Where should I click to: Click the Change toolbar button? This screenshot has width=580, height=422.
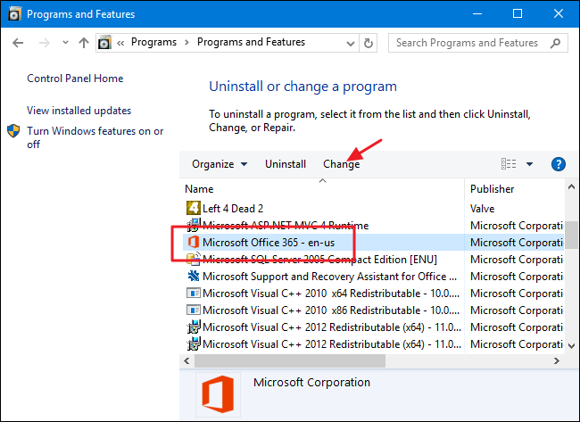point(341,164)
